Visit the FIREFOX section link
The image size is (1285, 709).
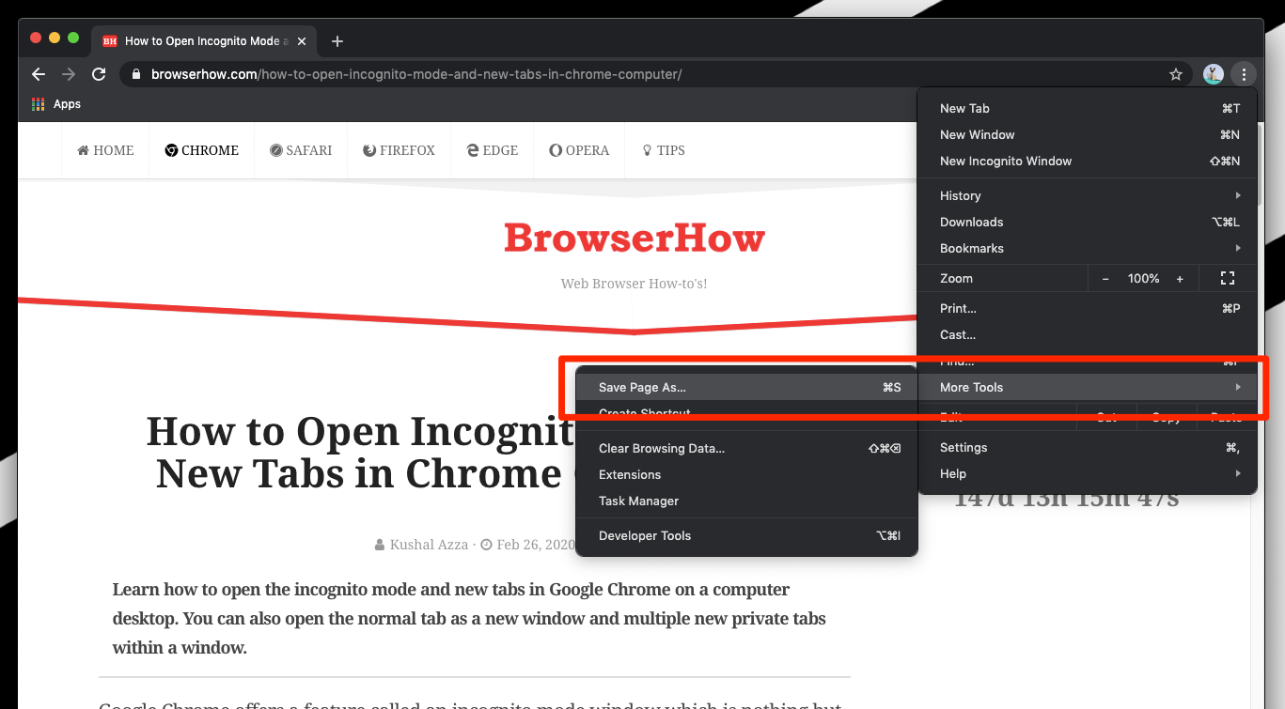[x=400, y=150]
